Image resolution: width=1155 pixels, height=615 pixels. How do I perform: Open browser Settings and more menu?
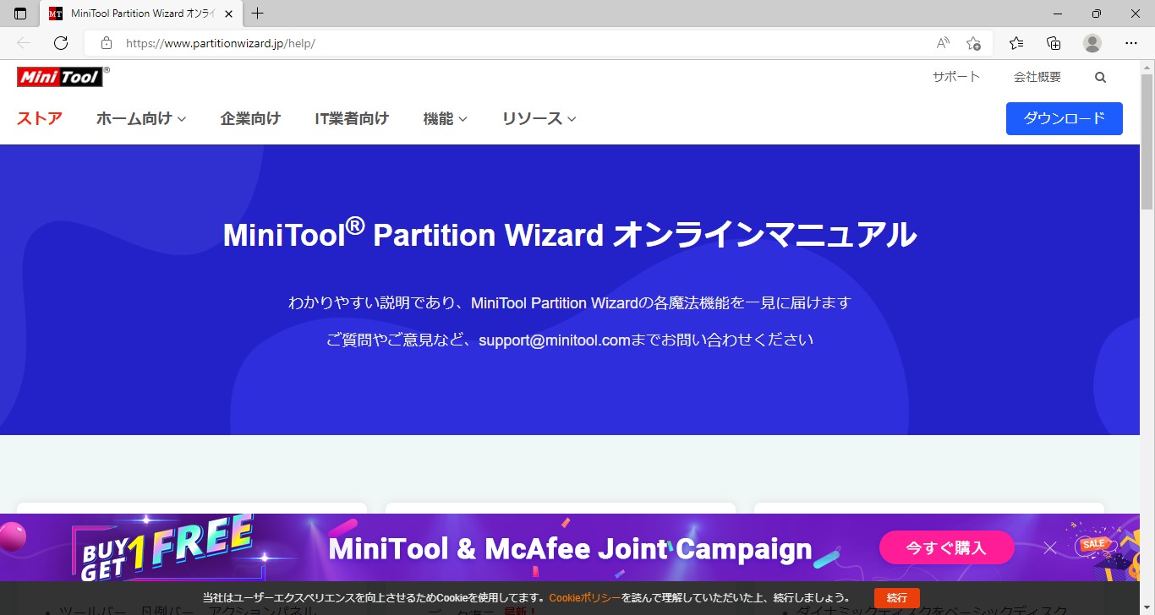pyautogui.click(x=1131, y=43)
